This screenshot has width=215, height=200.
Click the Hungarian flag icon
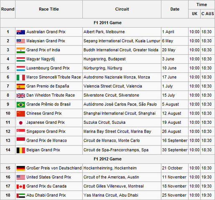point(21,59)
